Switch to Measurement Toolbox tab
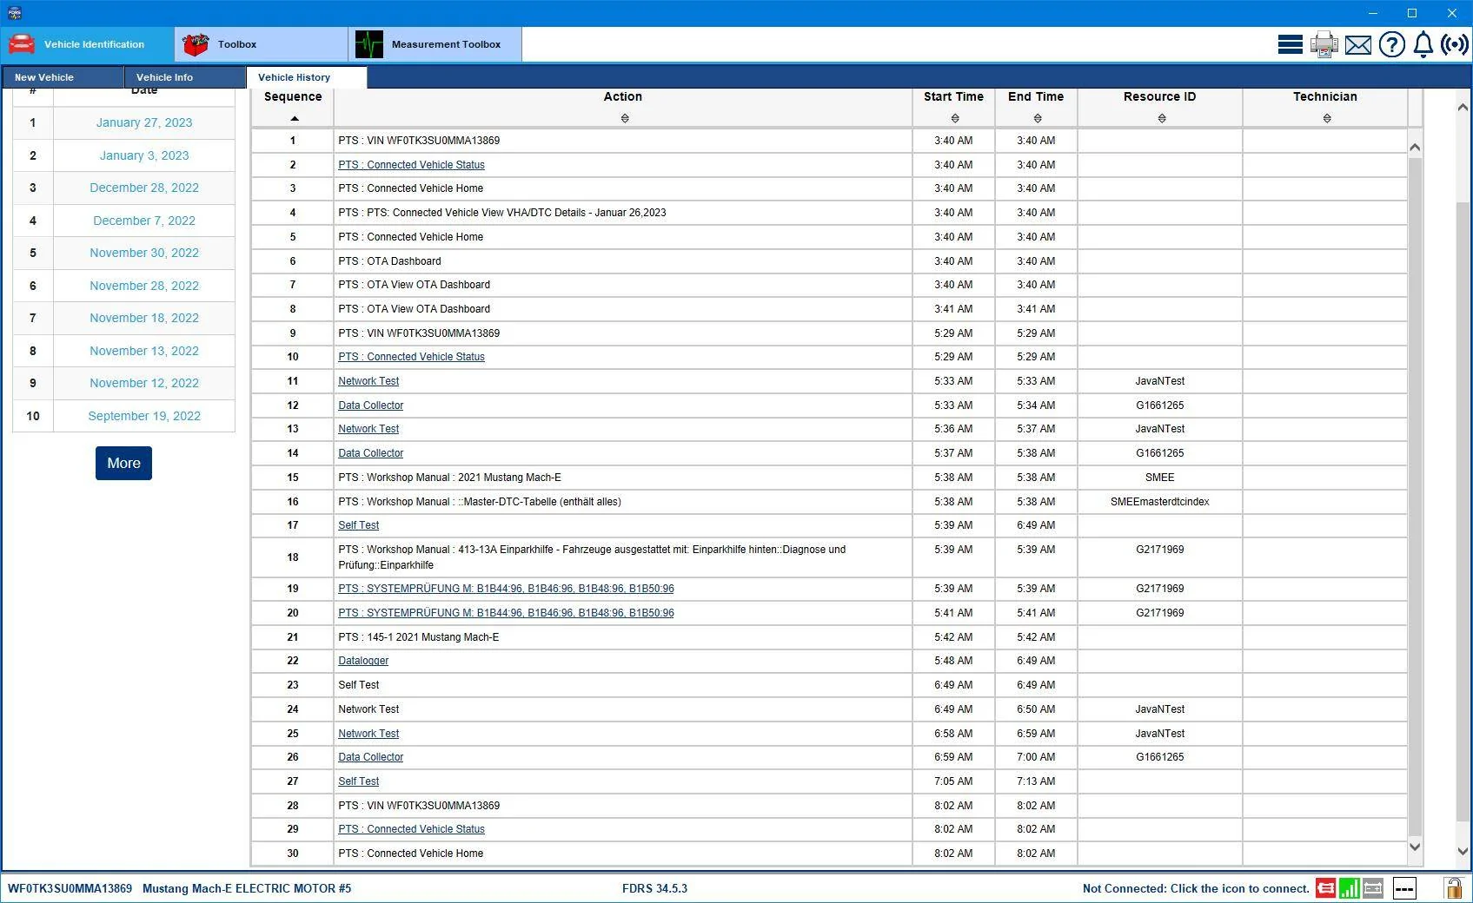 (x=435, y=44)
